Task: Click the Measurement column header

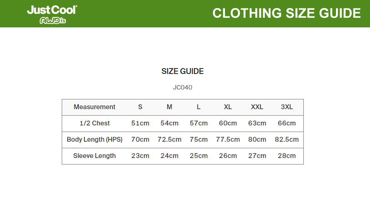Action: pyautogui.click(x=94, y=107)
